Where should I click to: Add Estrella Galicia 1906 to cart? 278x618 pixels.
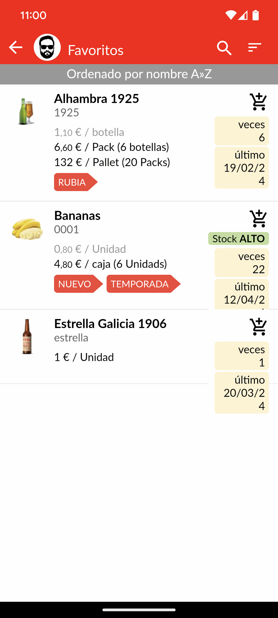click(258, 327)
